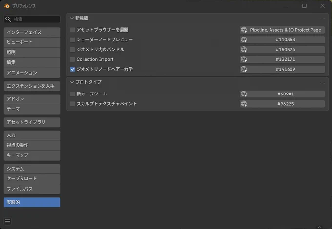The width and height of the screenshot is (332, 229).
Task: Open issue #68981 link
Action: click(x=282, y=94)
